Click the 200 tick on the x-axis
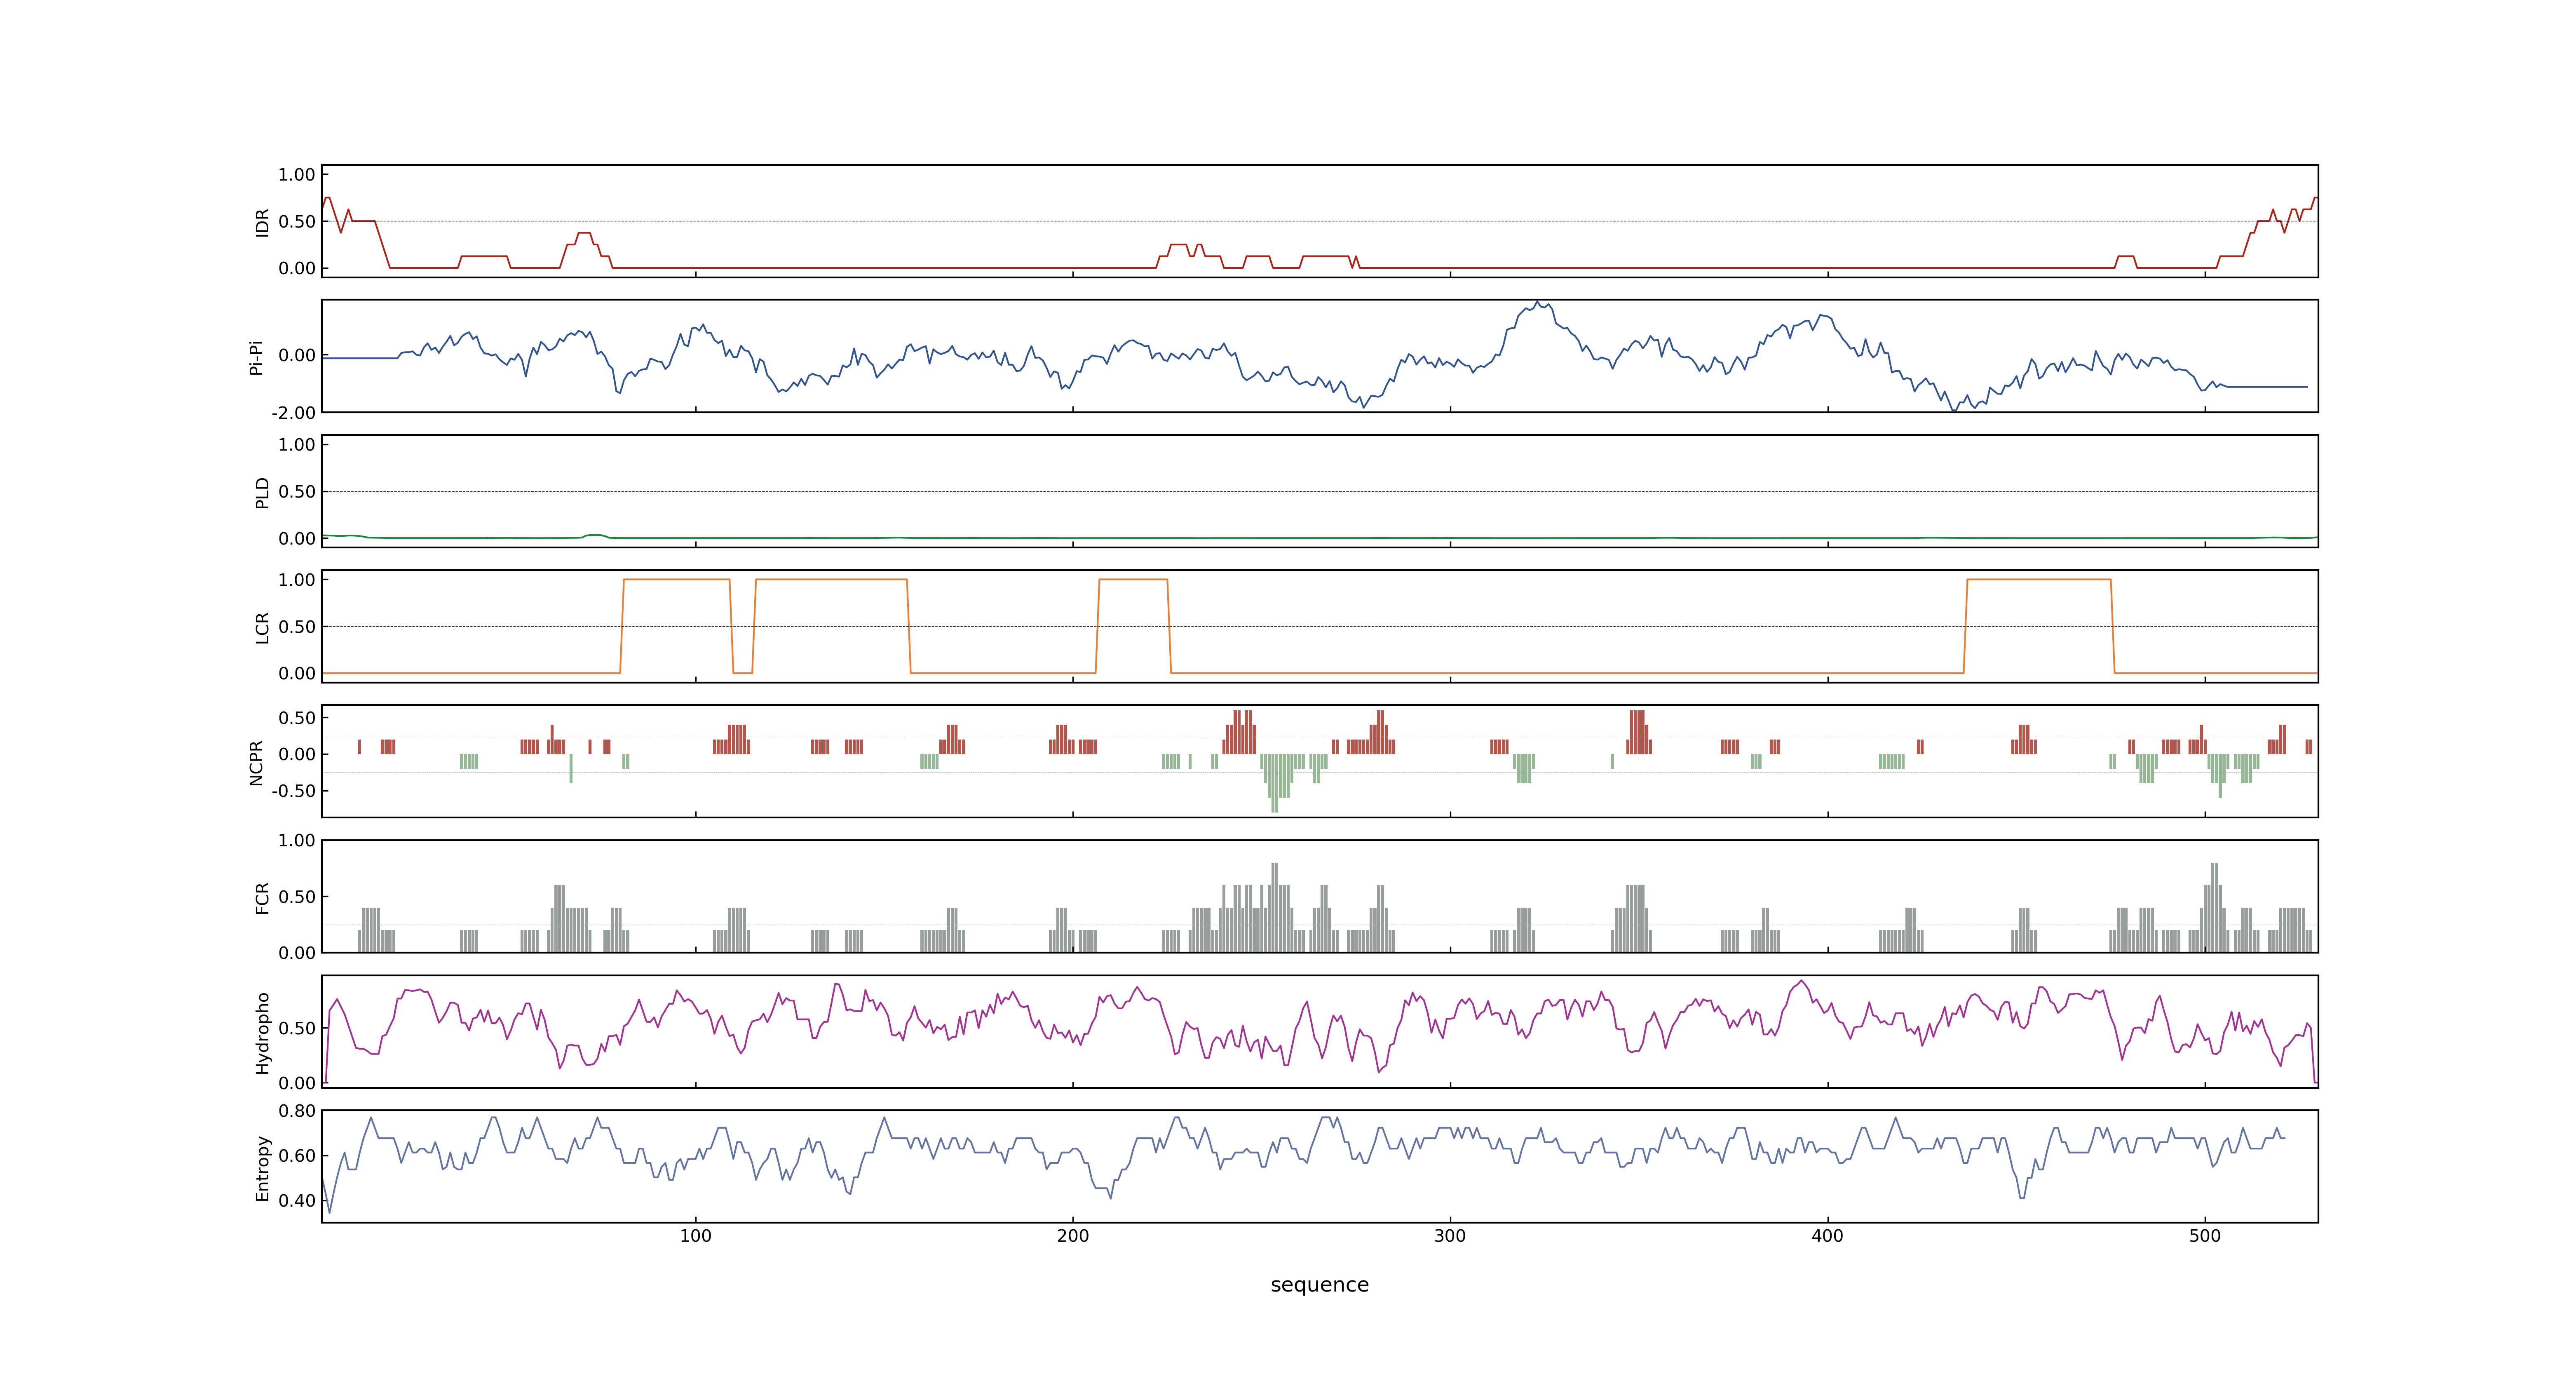The image size is (2576, 1374). [x=1073, y=1236]
